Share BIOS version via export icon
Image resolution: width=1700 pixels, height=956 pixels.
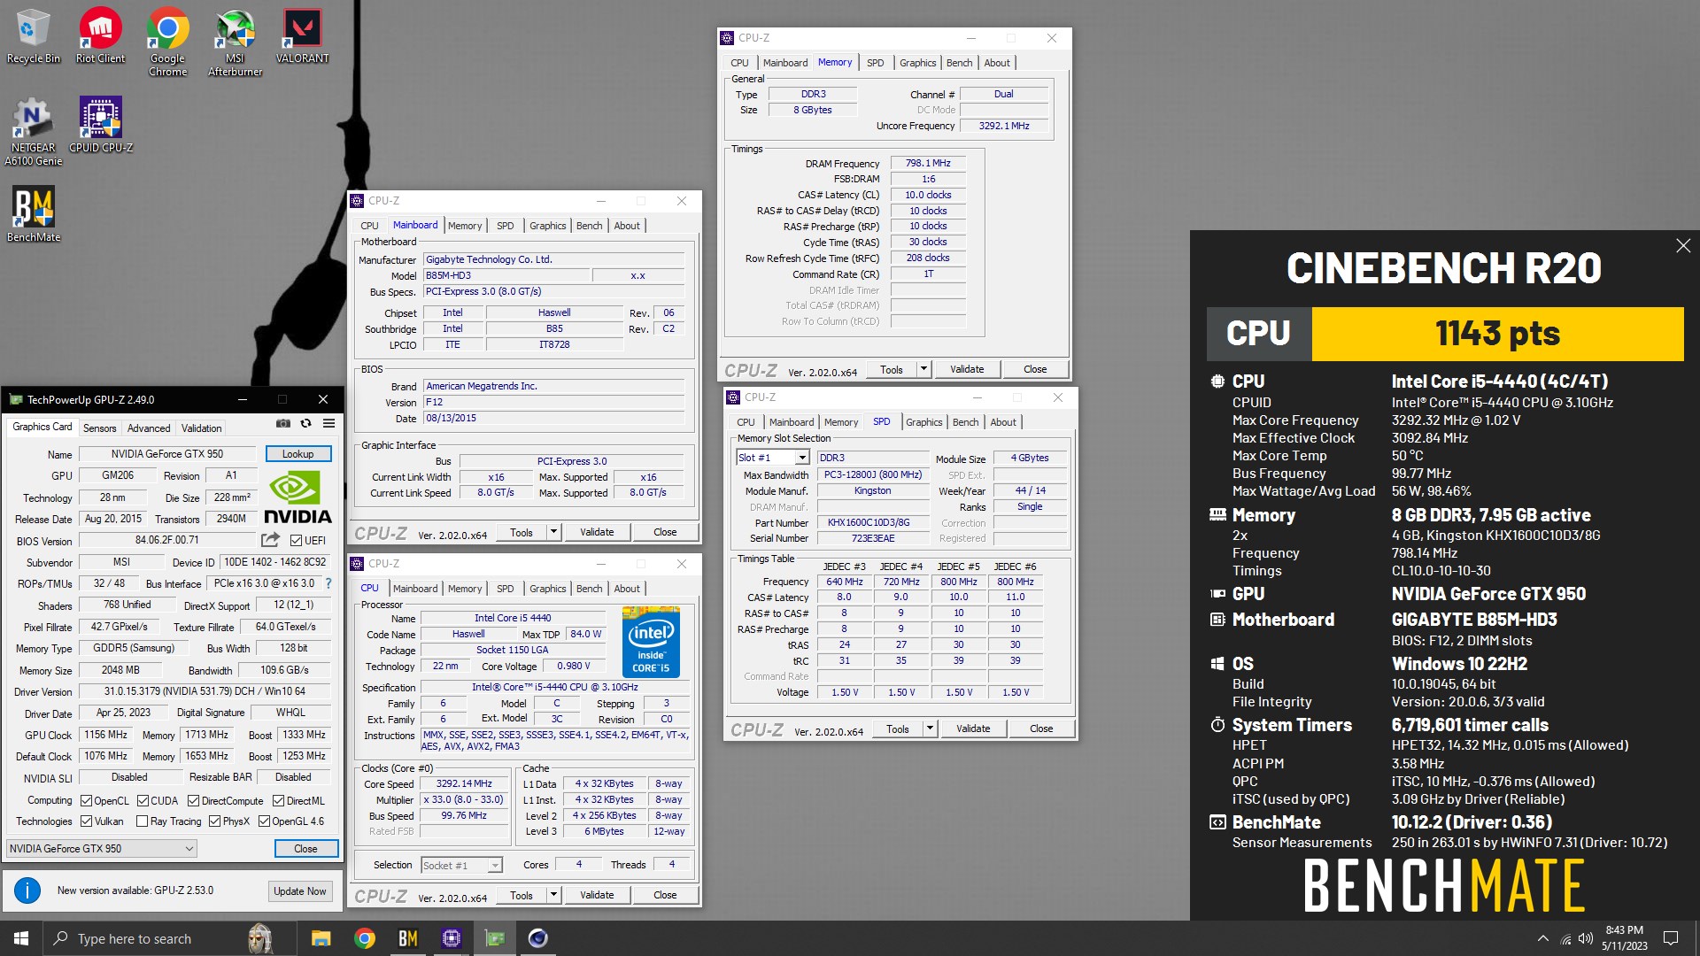(x=271, y=540)
